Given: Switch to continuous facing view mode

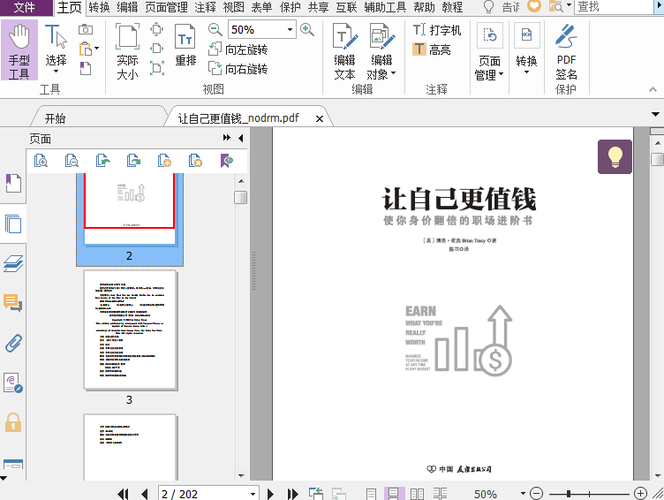Looking at the screenshot, I should pyautogui.click(x=440, y=494).
